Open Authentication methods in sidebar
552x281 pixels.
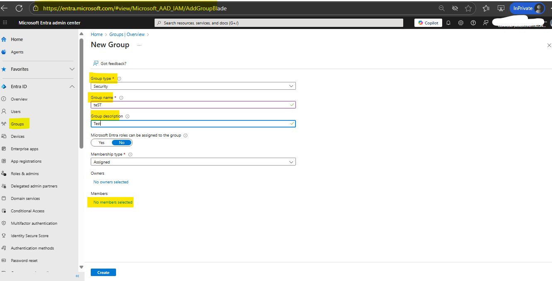pyautogui.click(x=32, y=248)
